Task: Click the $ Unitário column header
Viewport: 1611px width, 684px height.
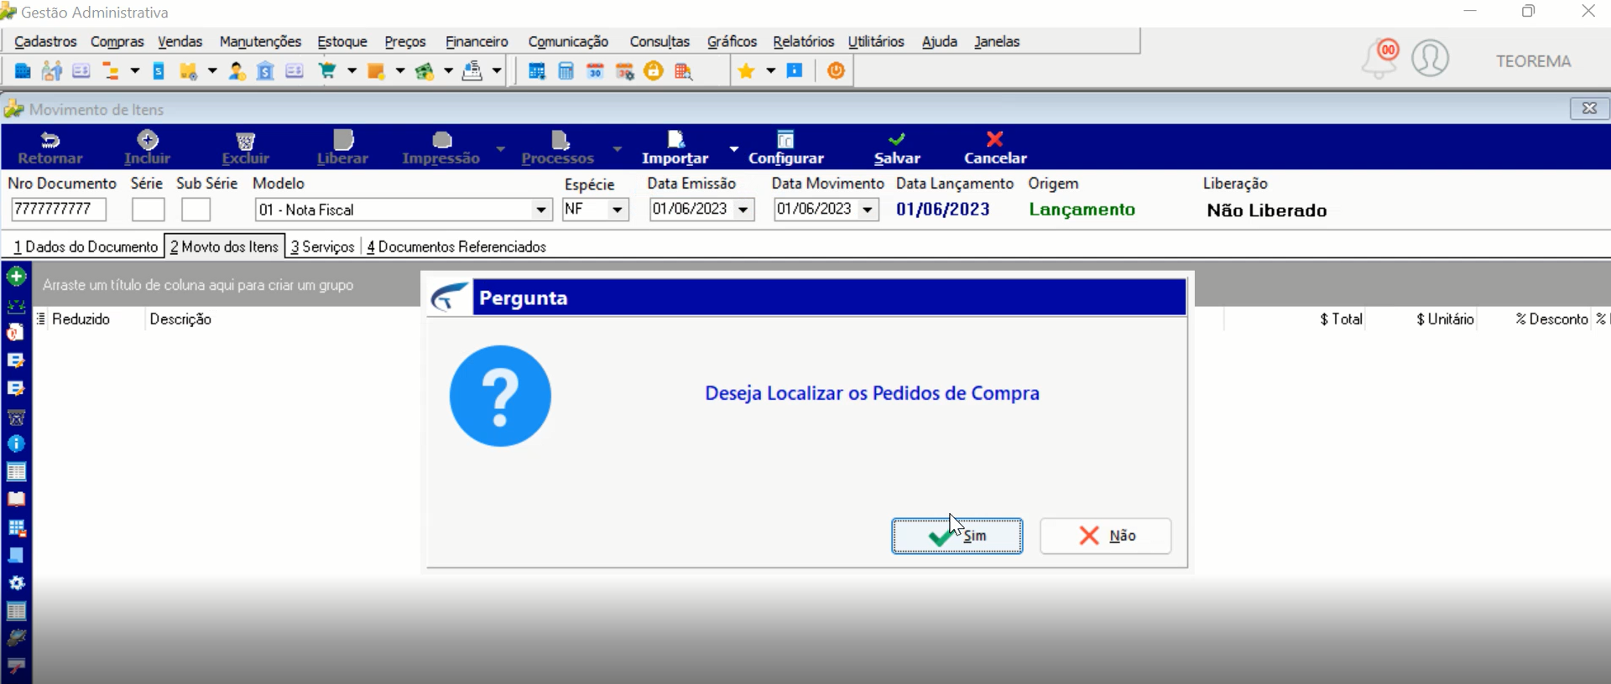Action: point(1445,319)
